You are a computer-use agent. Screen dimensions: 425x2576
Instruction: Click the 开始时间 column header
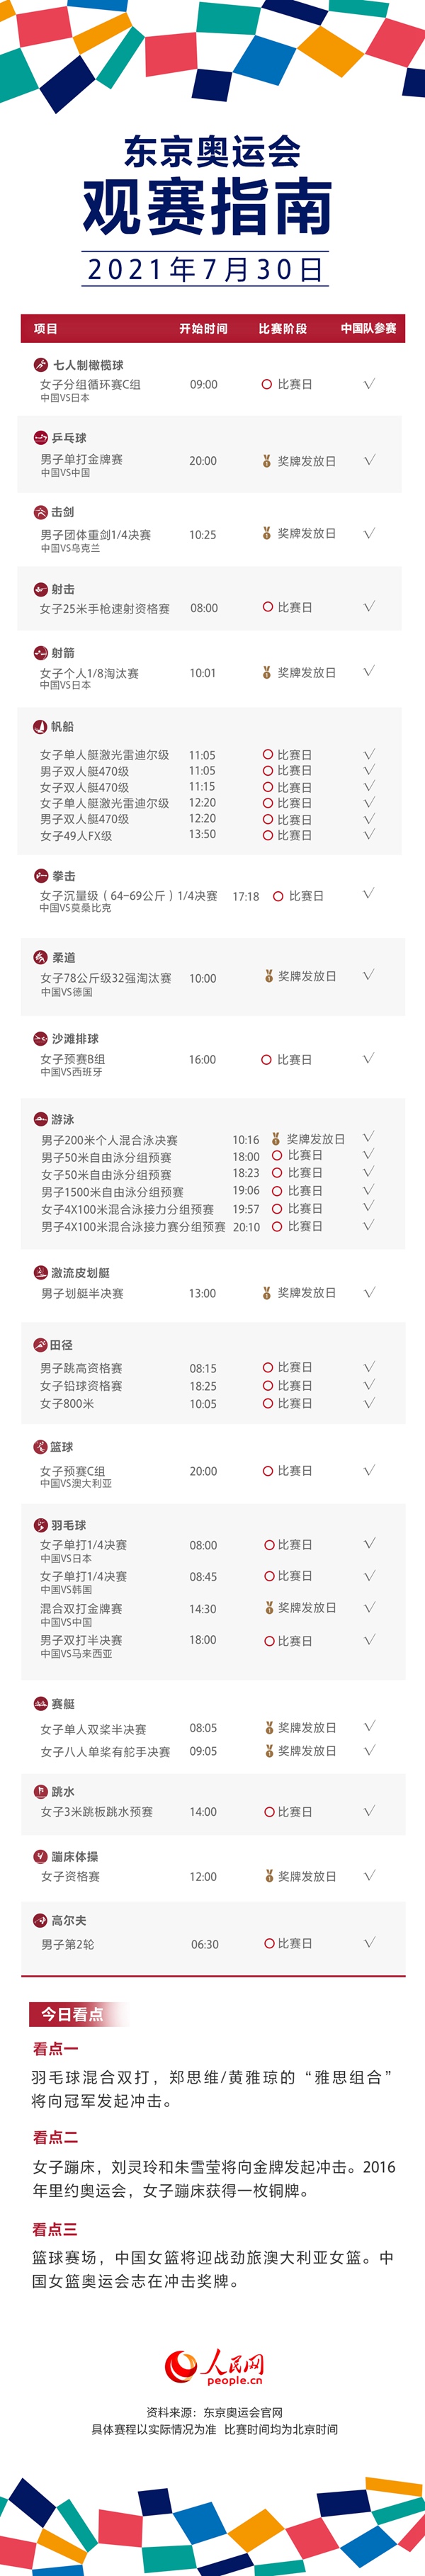(x=203, y=328)
